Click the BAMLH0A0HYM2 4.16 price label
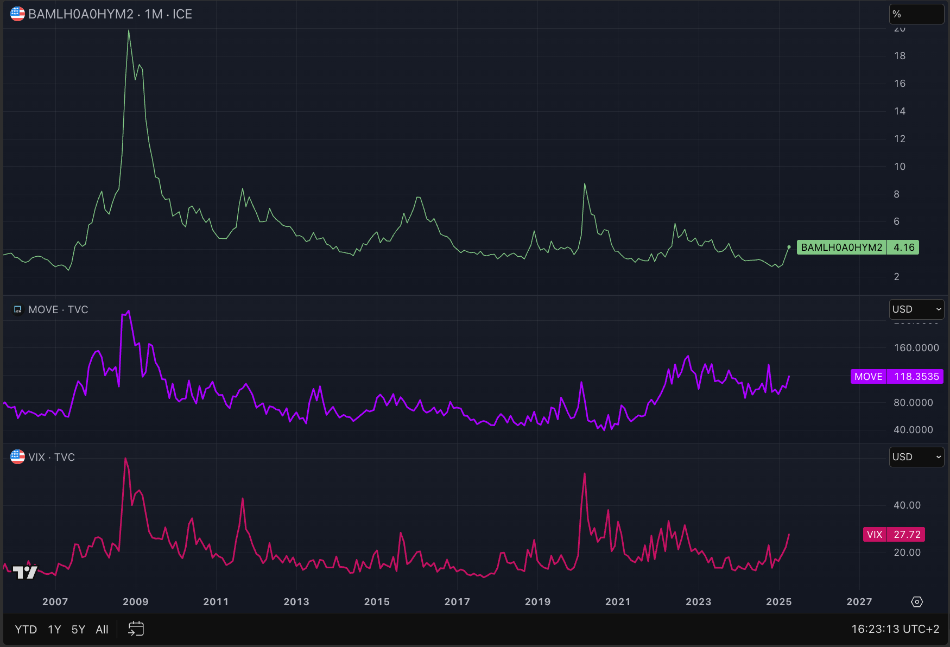Image resolution: width=950 pixels, height=647 pixels. [x=858, y=248]
